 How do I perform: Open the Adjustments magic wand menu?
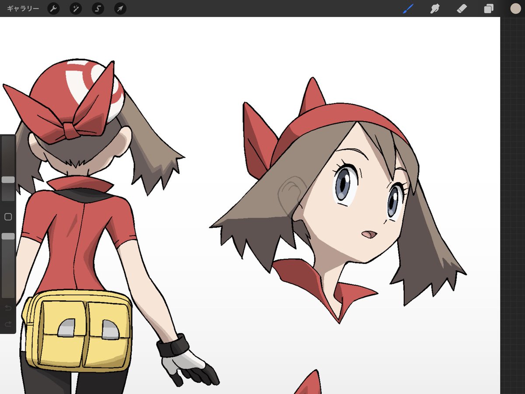[x=76, y=8]
